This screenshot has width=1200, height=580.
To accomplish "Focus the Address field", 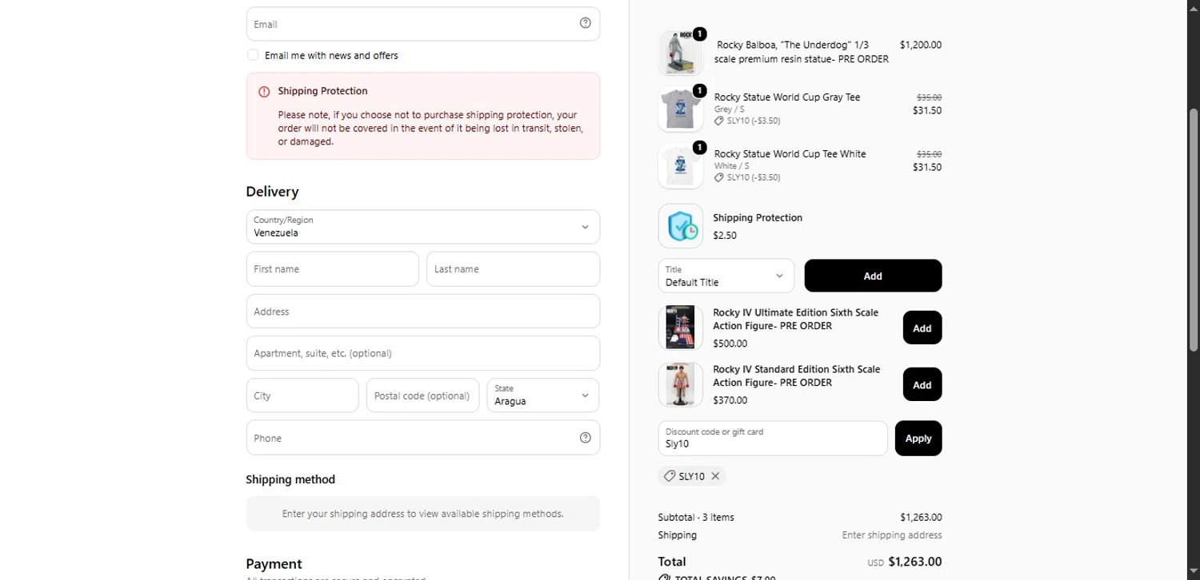I will coord(423,312).
